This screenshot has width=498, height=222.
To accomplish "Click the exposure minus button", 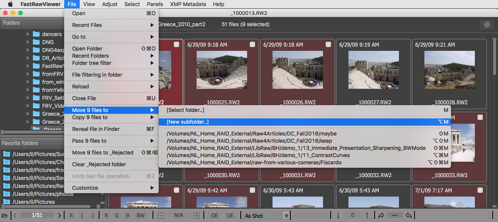I will (161, 216).
